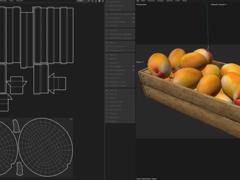Click Align UV Islands
The image size is (240, 180).
point(120,74)
